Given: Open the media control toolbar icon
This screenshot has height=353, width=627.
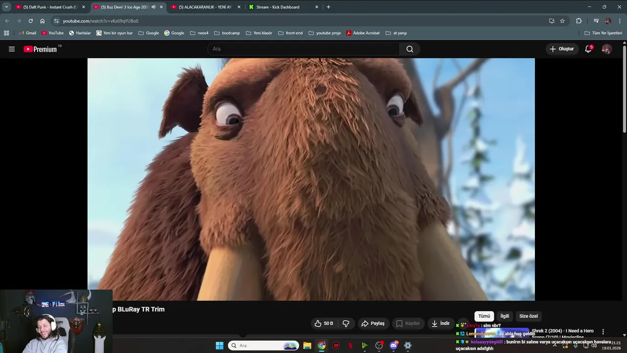Looking at the screenshot, I should (x=596, y=21).
